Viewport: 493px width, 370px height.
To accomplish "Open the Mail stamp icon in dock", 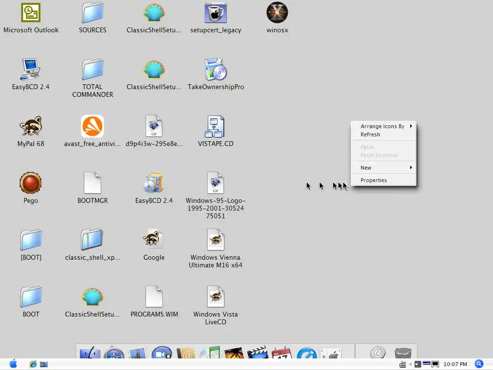I will click(x=137, y=353).
